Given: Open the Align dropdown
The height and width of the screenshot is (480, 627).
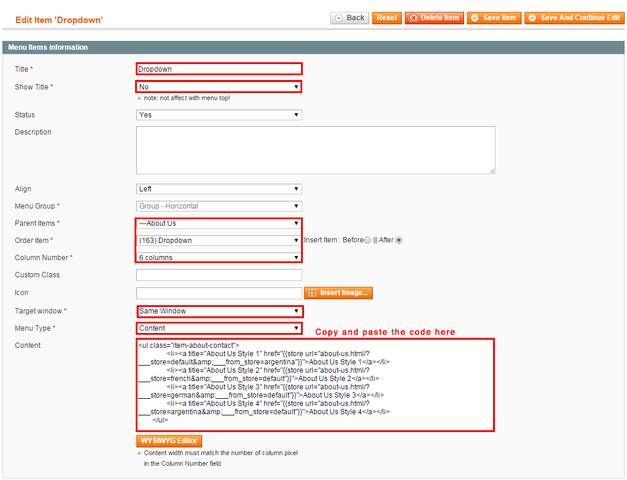Looking at the screenshot, I should coord(219,189).
